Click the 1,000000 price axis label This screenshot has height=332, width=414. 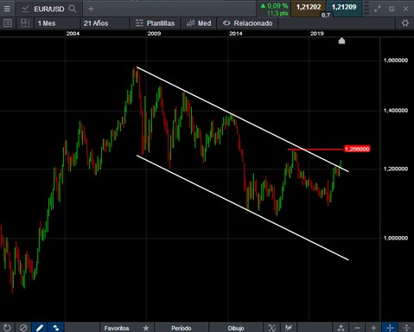(396, 238)
